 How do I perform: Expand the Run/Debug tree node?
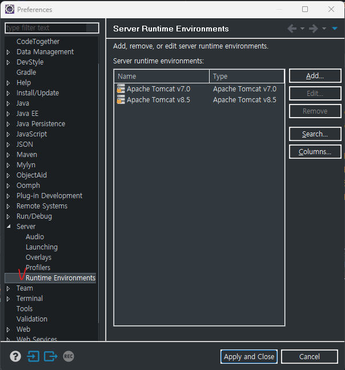pyautogui.click(x=8, y=216)
